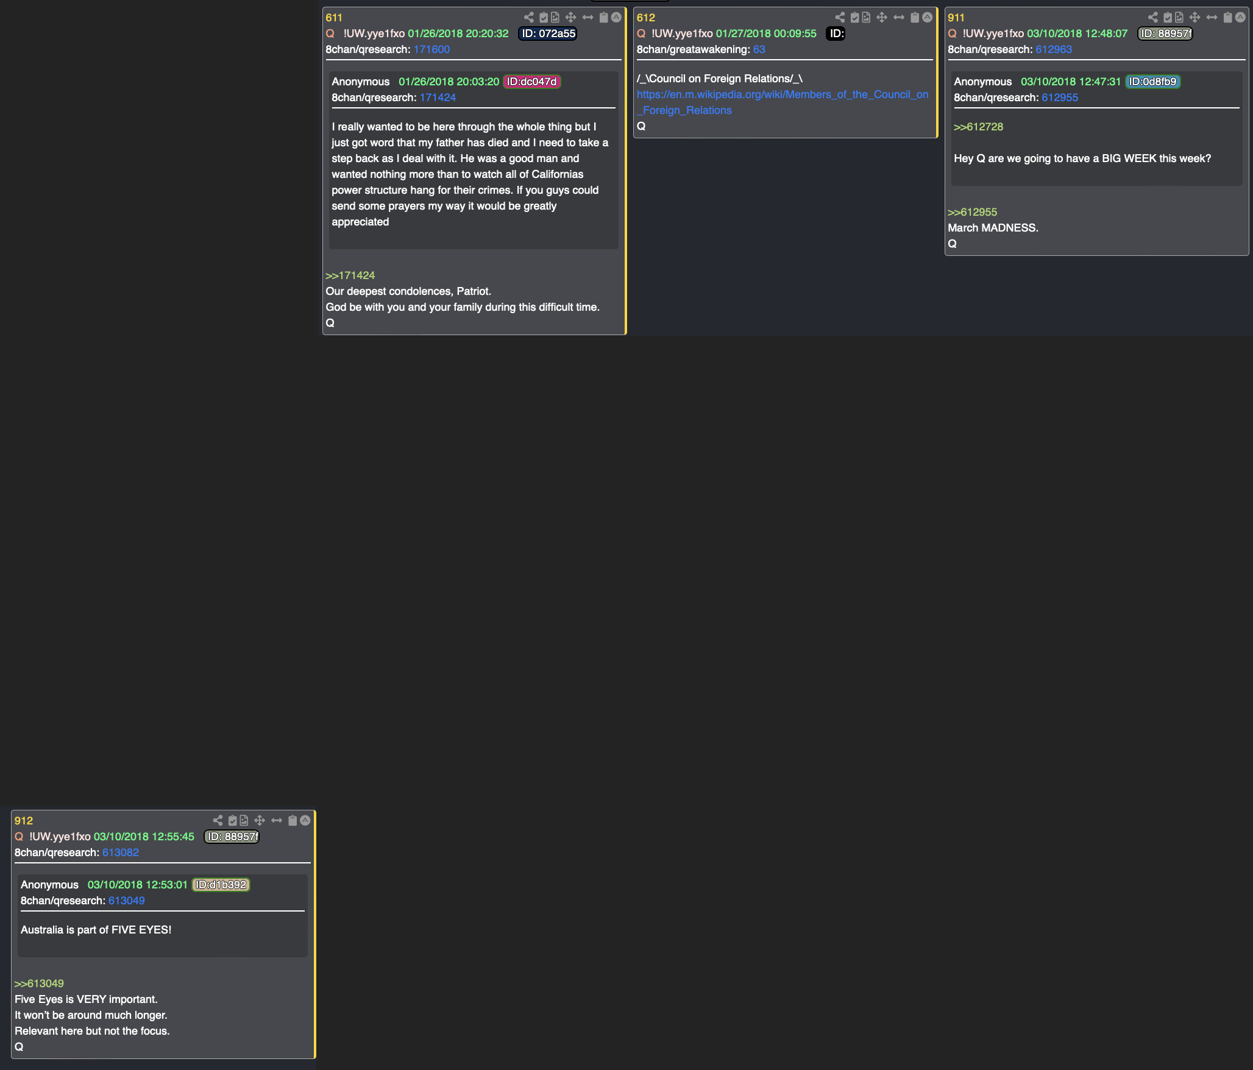Click the move arrows icon on post 611
1253x1070 pixels.
click(571, 17)
